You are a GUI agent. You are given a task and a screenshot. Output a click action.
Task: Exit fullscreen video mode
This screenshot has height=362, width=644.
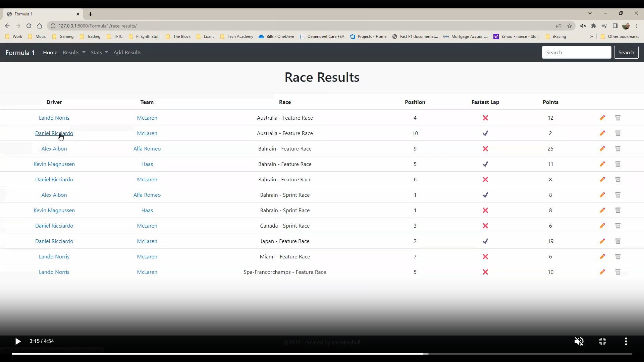602,341
